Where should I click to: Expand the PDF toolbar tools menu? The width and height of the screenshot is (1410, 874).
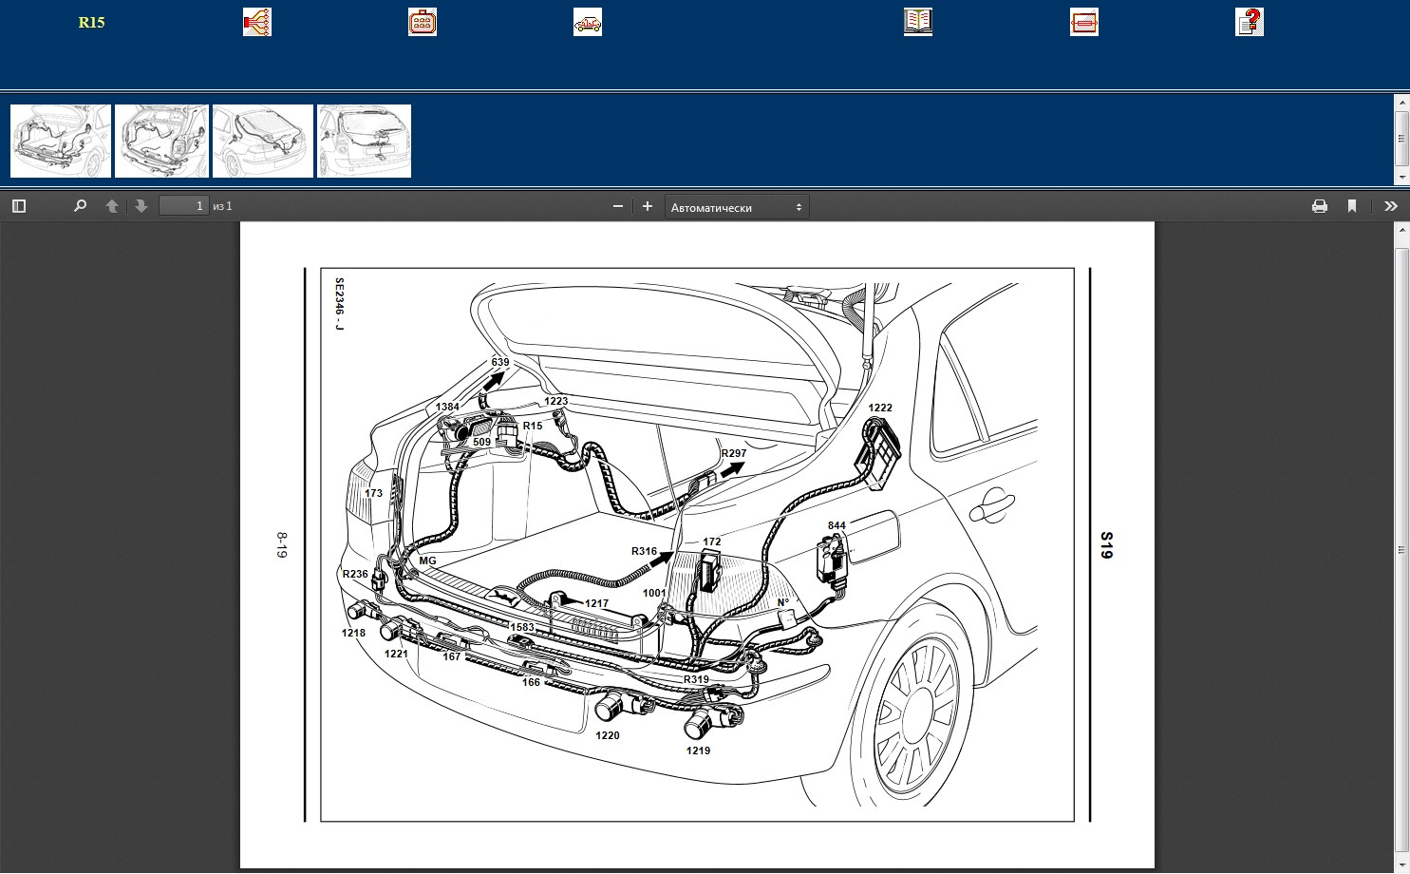coord(1391,206)
